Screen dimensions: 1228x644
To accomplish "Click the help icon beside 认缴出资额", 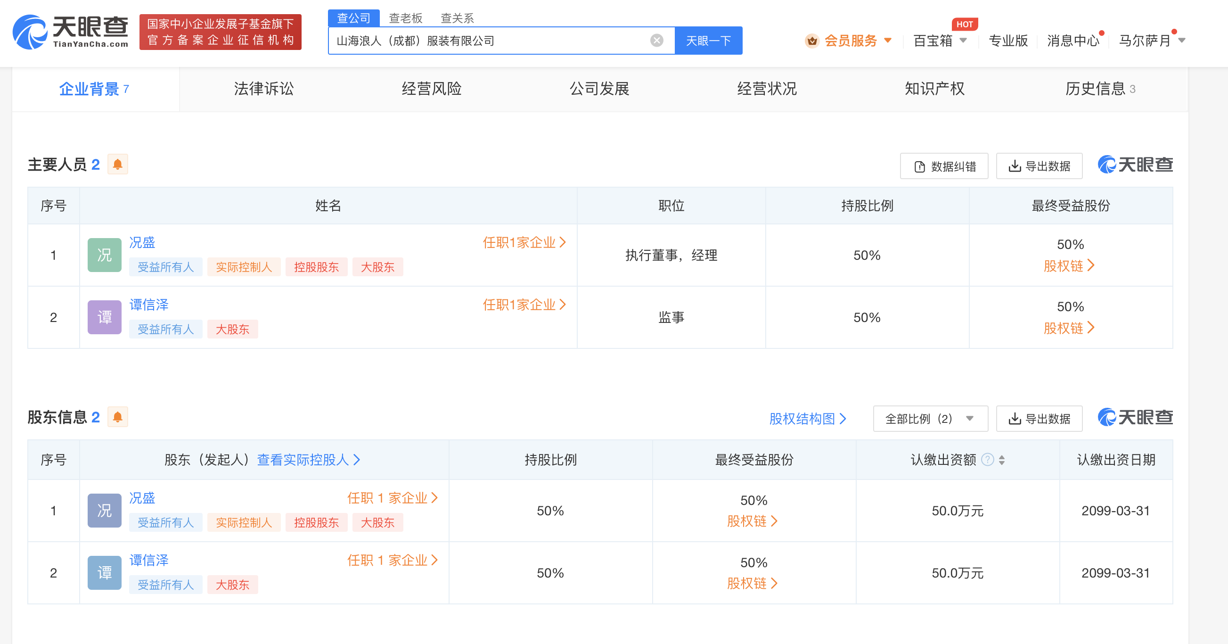I will click(x=988, y=459).
